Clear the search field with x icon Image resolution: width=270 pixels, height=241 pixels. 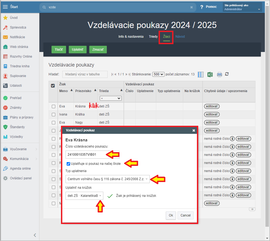click(192, 7)
